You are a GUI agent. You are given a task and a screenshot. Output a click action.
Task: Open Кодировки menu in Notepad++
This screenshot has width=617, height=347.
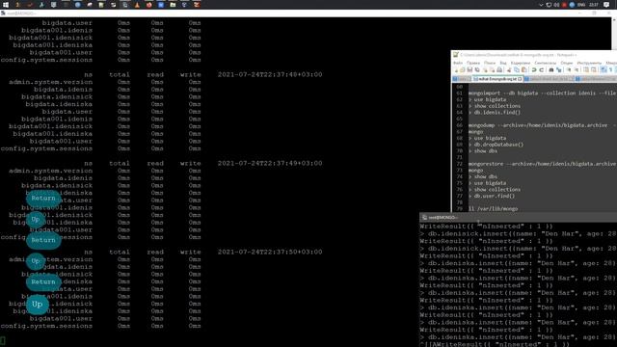pyautogui.click(x=521, y=63)
